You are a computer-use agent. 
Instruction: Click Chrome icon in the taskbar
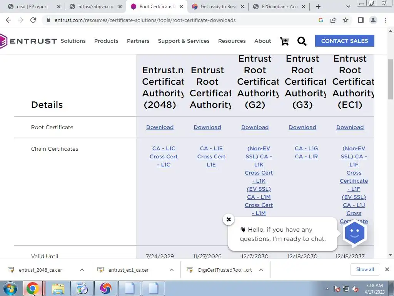(x=33, y=288)
